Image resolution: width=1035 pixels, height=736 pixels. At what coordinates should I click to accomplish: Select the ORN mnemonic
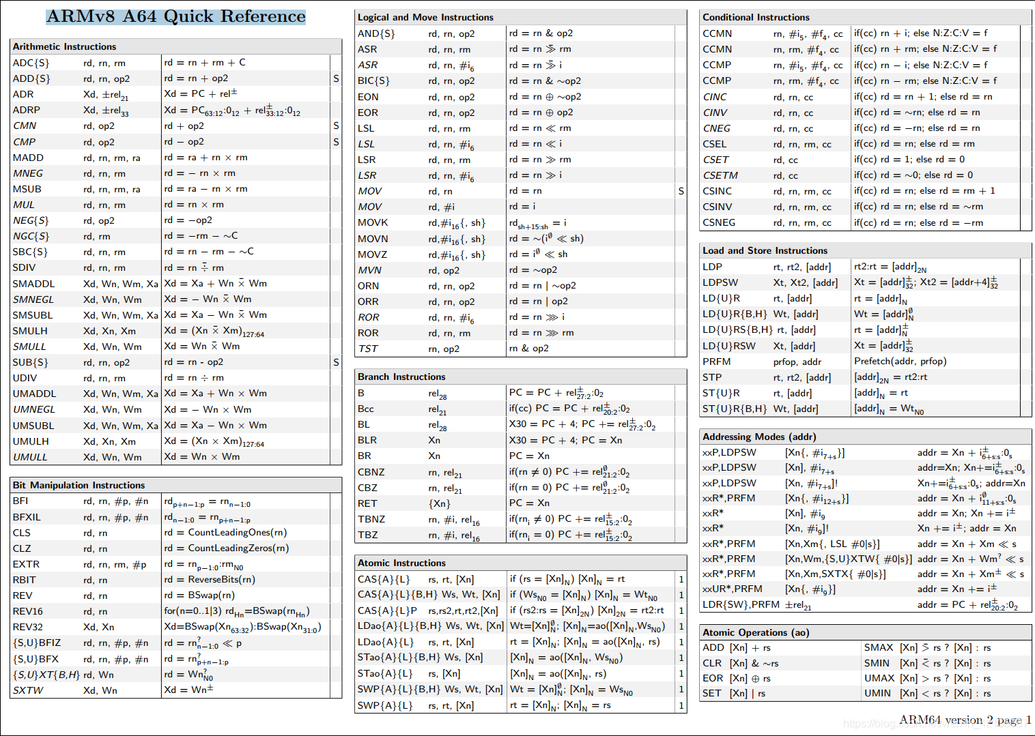(x=368, y=286)
